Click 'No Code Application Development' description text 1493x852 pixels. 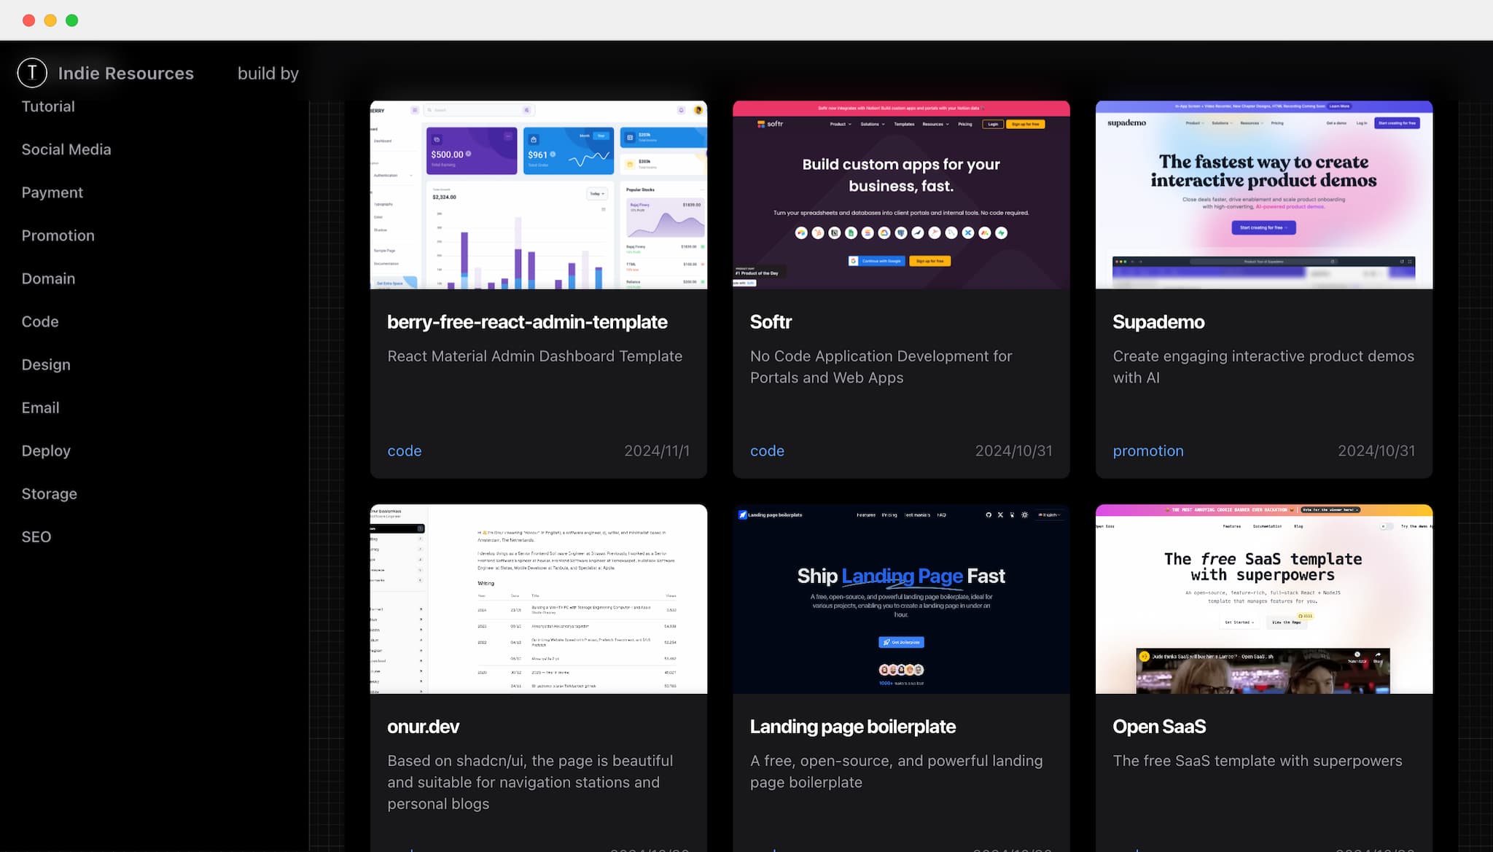tap(881, 367)
